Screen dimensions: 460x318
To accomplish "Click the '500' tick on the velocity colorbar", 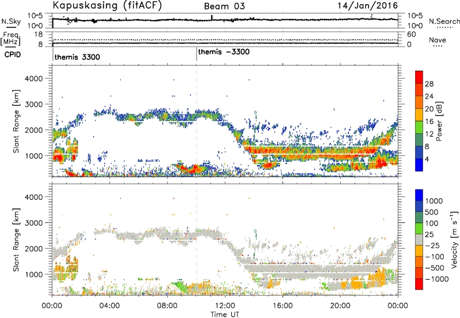I will click(x=433, y=212).
